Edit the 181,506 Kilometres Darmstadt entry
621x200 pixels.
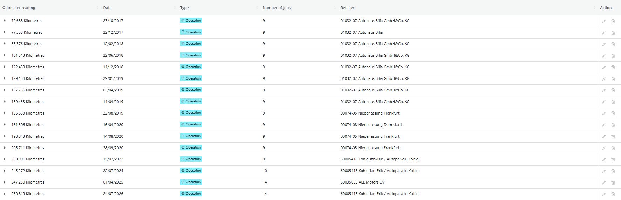[x=604, y=125]
